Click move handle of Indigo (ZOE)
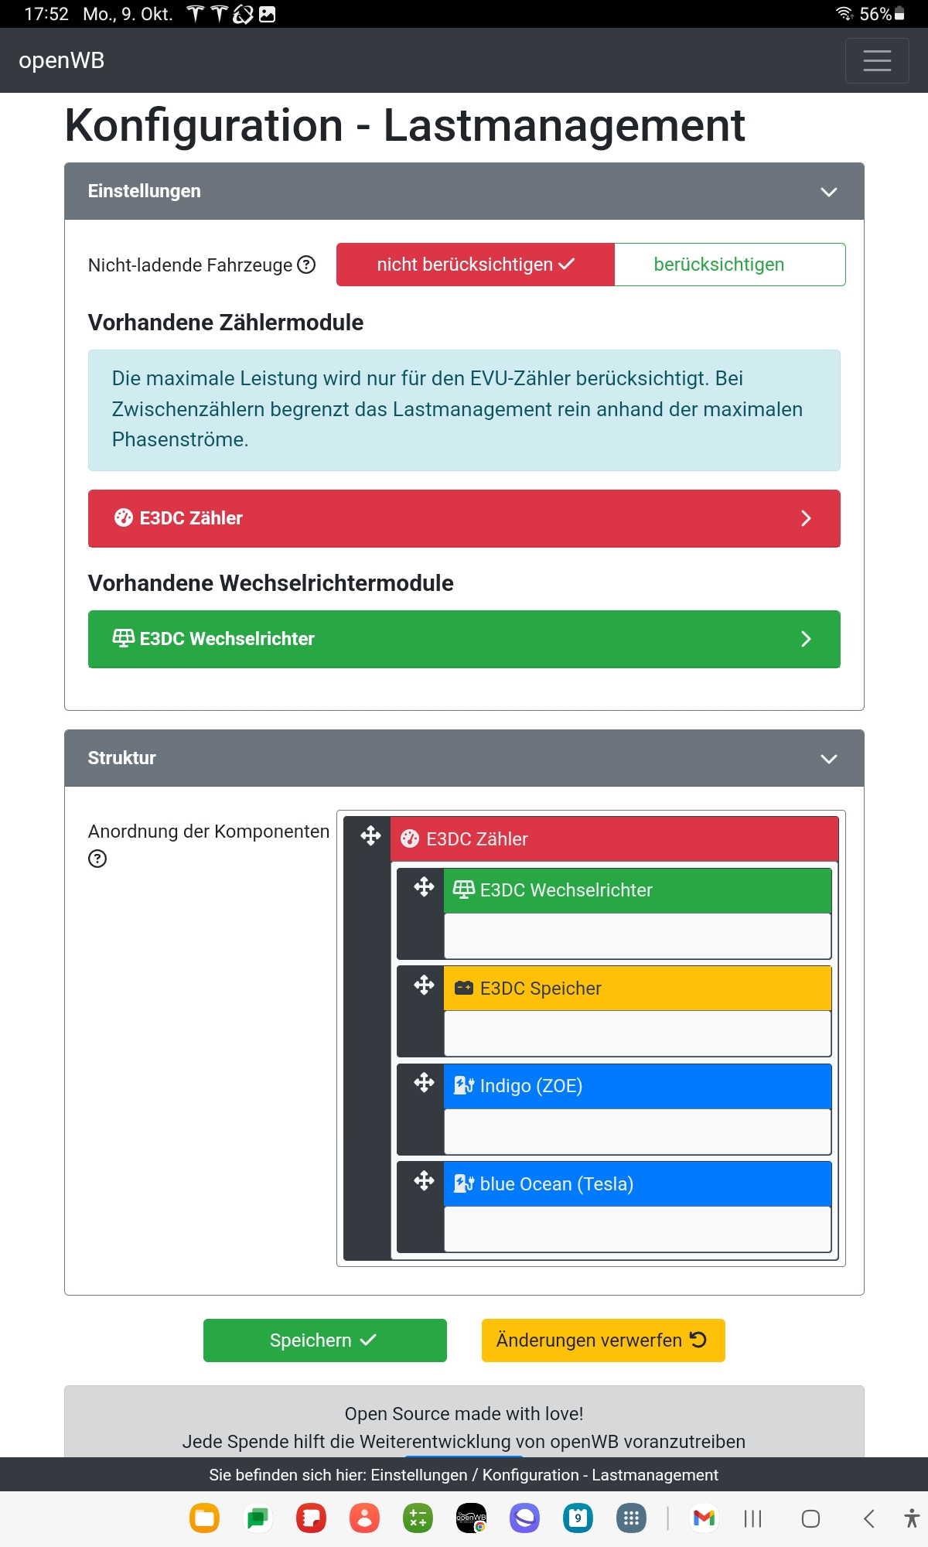The image size is (928, 1547). (424, 1083)
